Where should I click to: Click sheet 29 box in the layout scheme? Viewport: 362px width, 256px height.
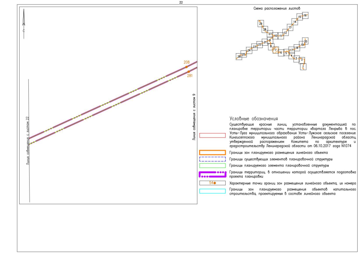(261, 24)
